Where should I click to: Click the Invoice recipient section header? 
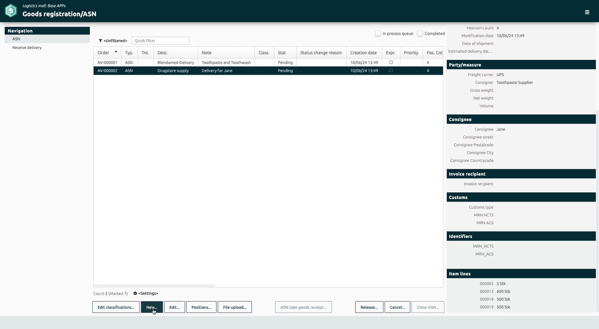(521, 174)
